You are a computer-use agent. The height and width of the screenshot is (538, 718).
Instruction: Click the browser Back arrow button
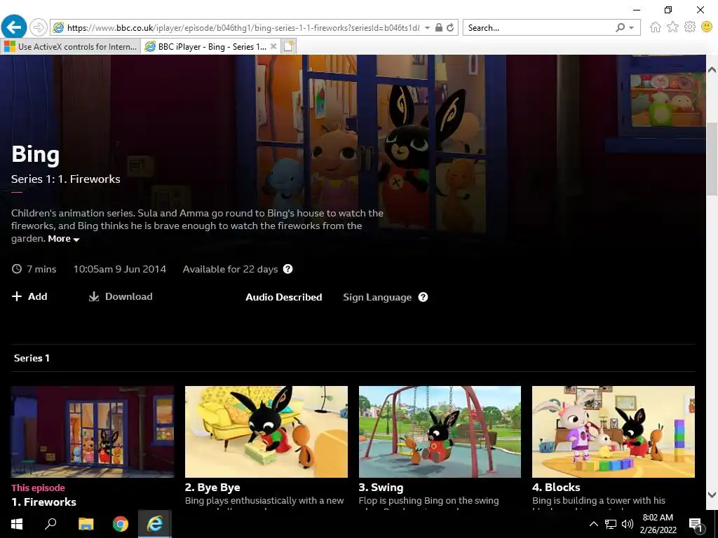point(14,27)
